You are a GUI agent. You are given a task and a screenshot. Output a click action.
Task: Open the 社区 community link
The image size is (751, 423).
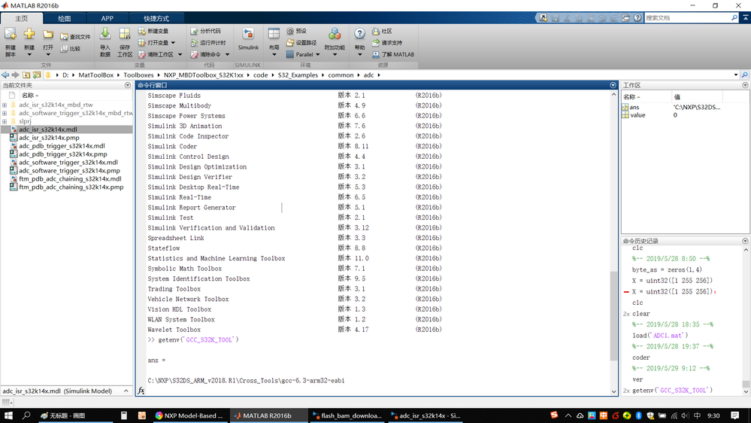coord(382,31)
